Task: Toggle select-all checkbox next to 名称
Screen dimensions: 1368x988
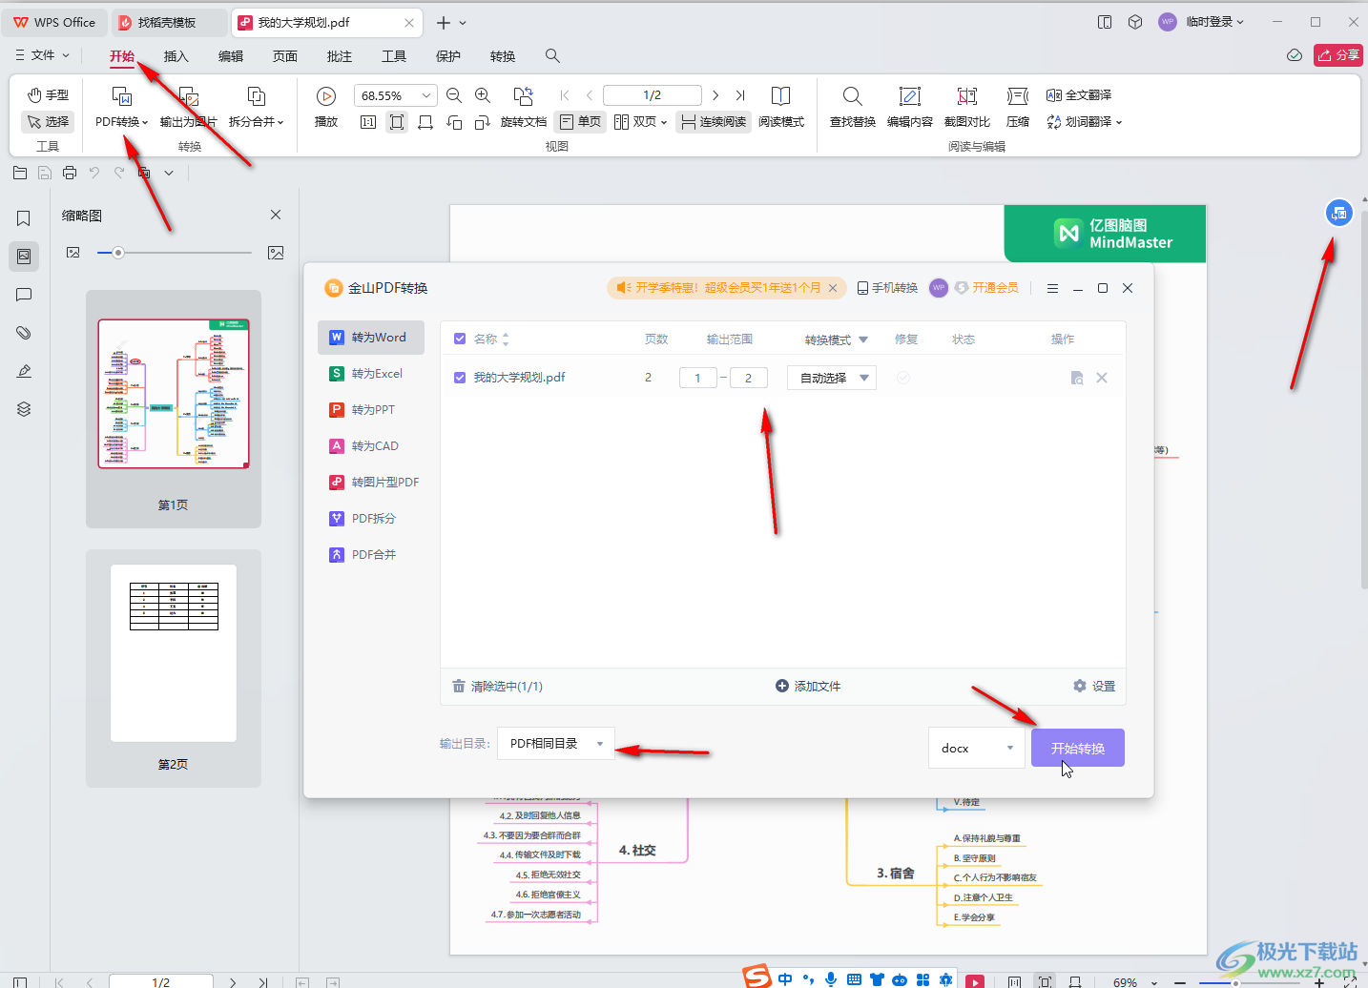Action: 460,340
